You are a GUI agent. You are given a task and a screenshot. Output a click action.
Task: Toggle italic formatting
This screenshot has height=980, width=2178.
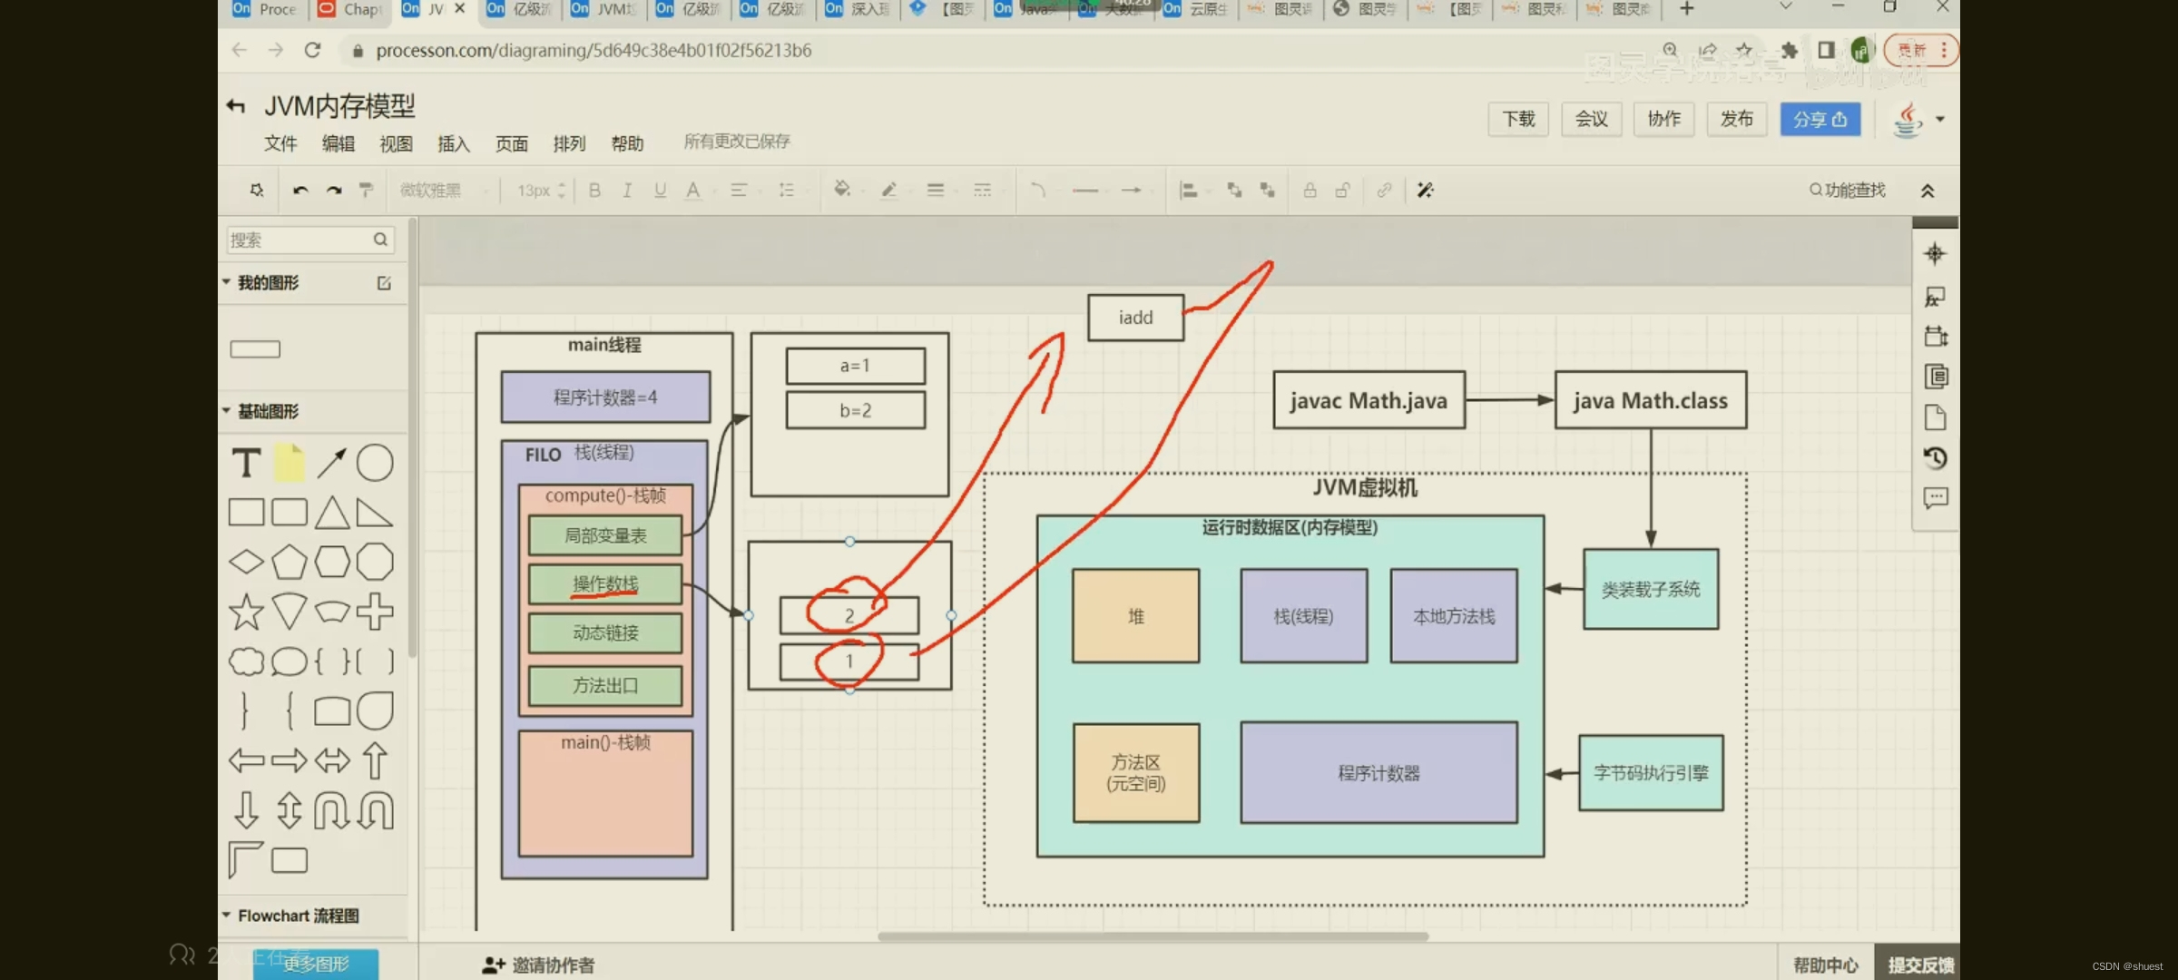click(x=627, y=190)
